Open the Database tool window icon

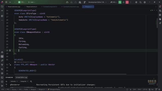[x=160, y=15]
